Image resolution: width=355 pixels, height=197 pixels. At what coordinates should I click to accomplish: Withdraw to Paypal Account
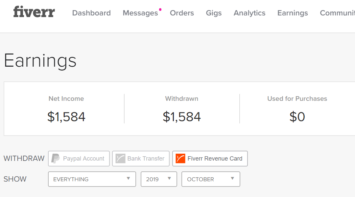(x=79, y=159)
